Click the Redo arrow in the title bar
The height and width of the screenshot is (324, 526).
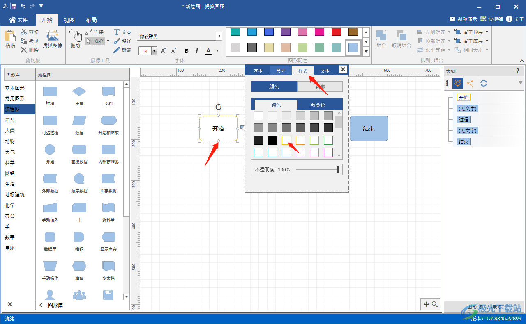click(32, 6)
